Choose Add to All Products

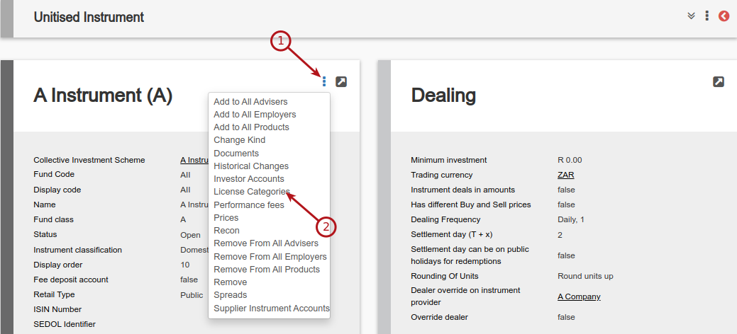[252, 127]
